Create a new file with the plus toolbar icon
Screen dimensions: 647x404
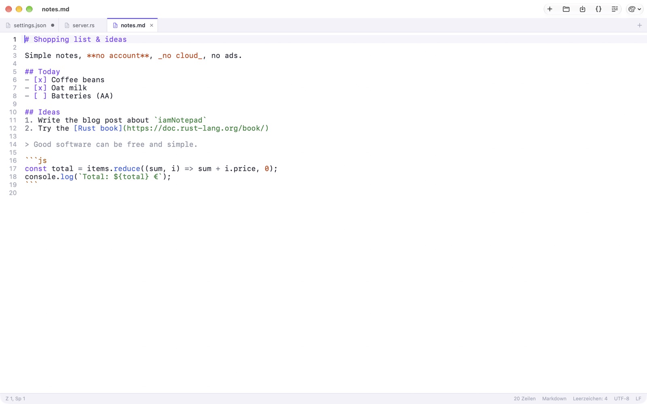550,9
